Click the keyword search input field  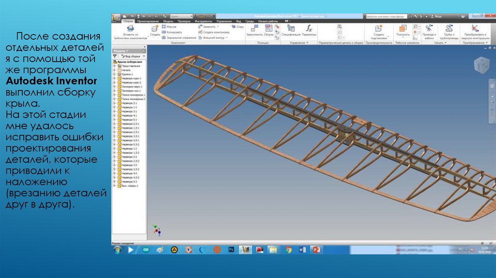[x=387, y=16]
